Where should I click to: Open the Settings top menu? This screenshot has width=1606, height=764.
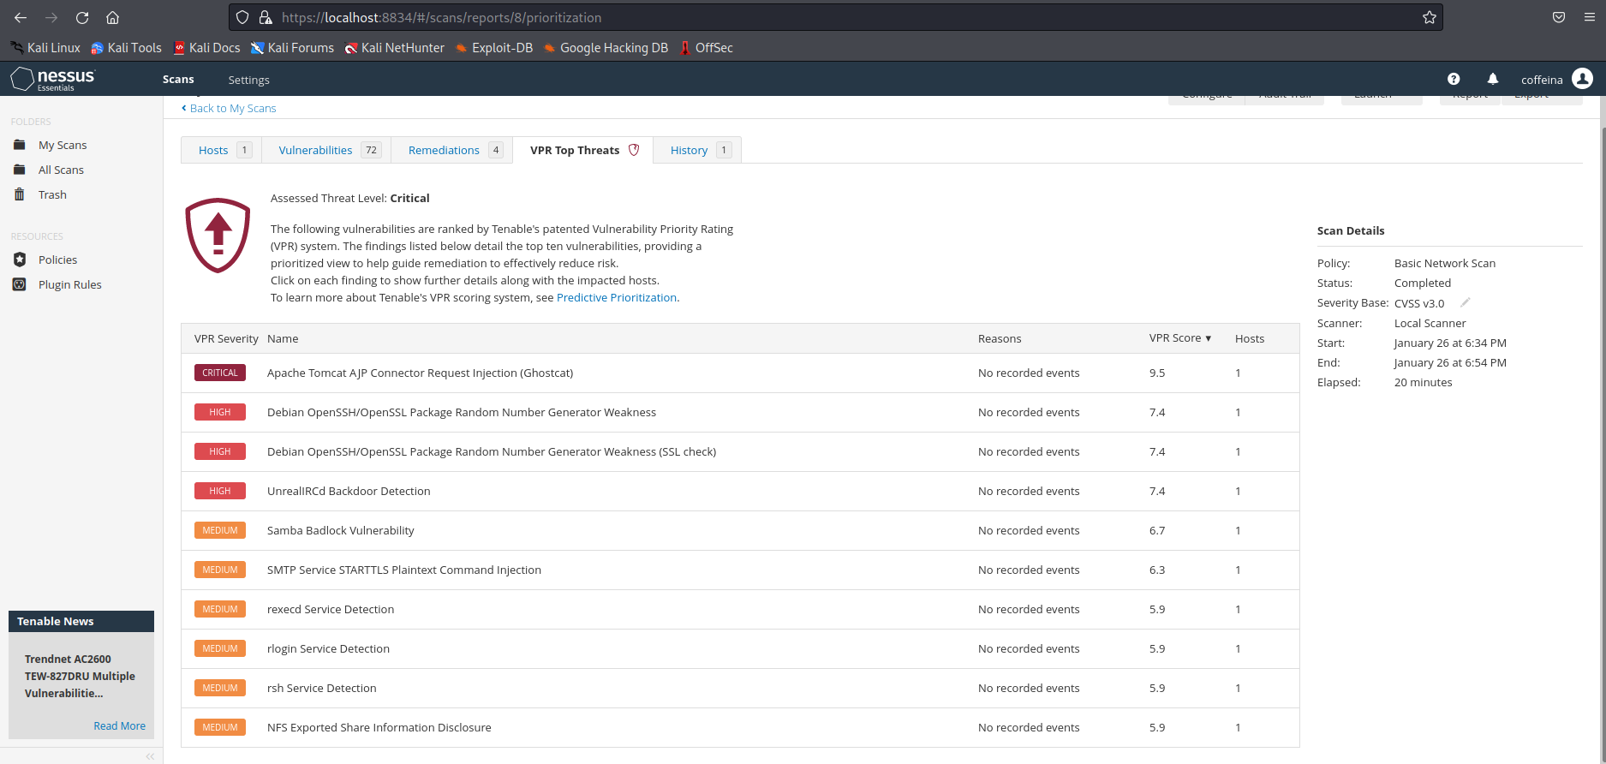pos(248,80)
